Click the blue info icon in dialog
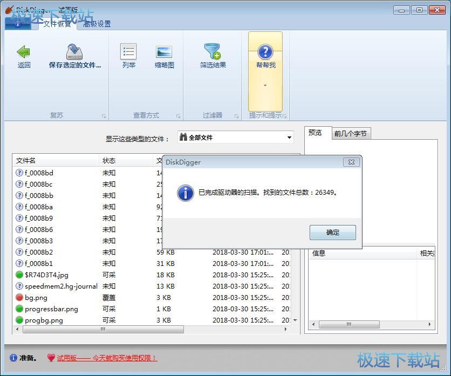Image resolution: width=451 pixels, height=376 pixels. (x=185, y=193)
